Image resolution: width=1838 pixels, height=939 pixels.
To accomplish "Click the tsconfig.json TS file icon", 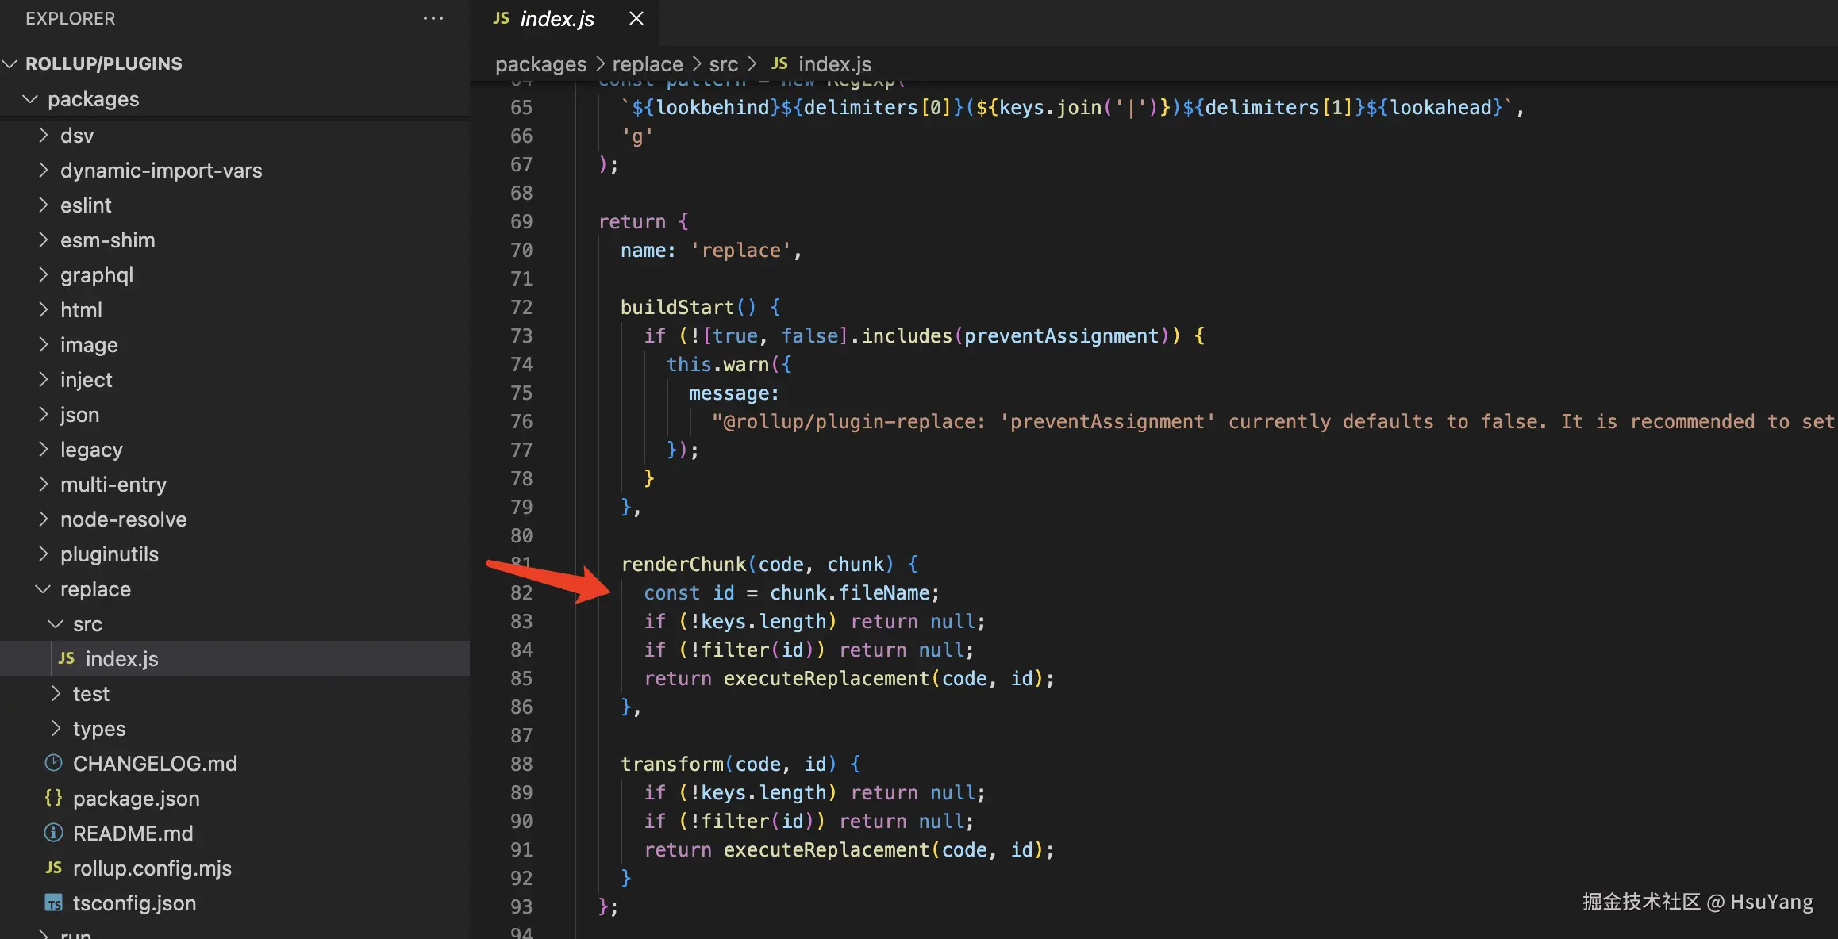I will [53, 903].
